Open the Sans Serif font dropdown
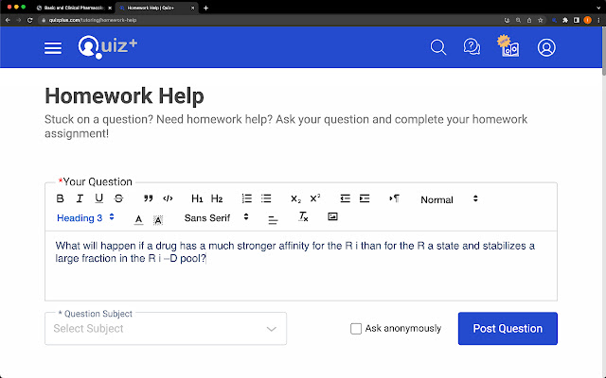 [217, 218]
